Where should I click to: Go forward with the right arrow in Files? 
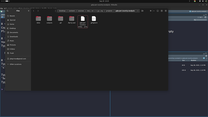(38, 11)
